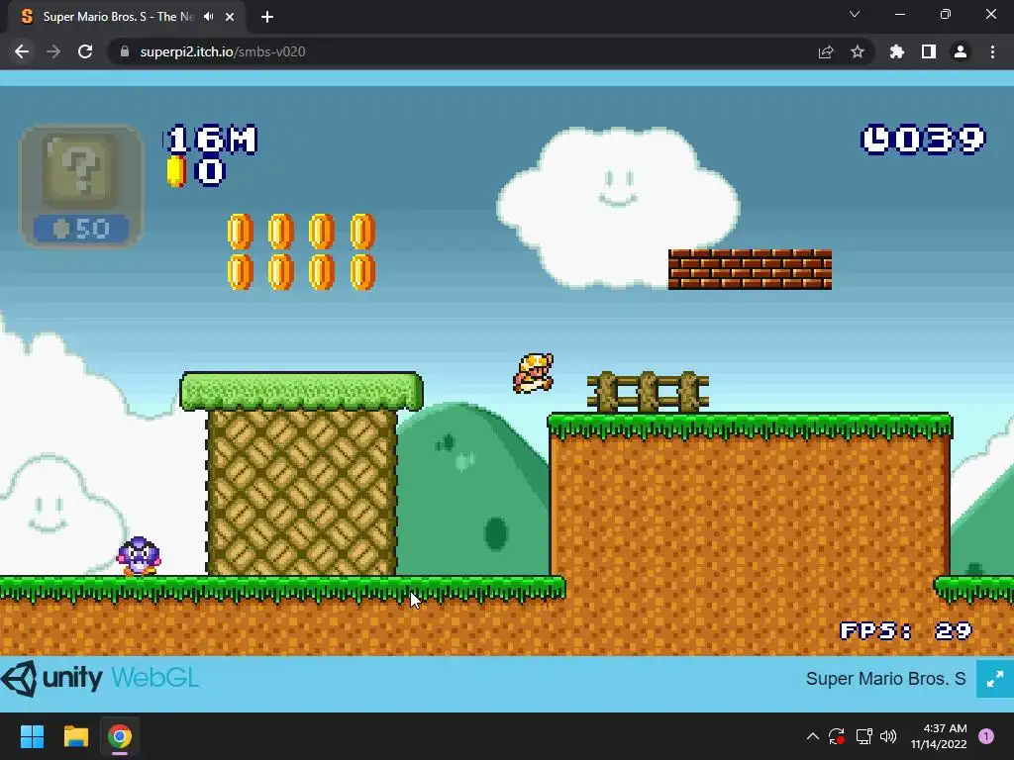This screenshot has height=760, width=1014.
Task: Open File Explorer from the taskbar
Action: pyautogui.click(x=75, y=736)
